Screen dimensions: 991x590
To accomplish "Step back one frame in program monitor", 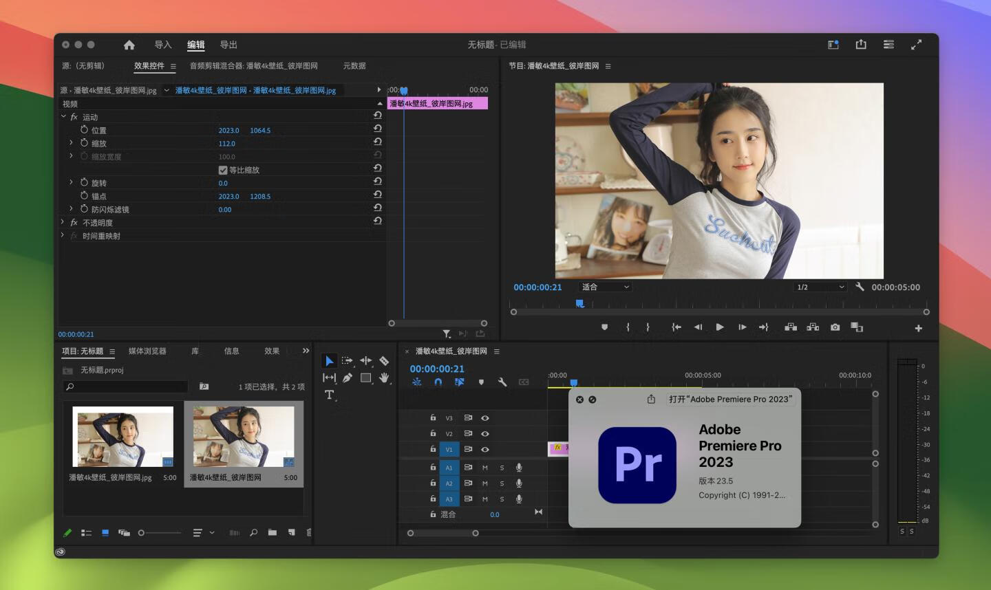I will tap(698, 327).
